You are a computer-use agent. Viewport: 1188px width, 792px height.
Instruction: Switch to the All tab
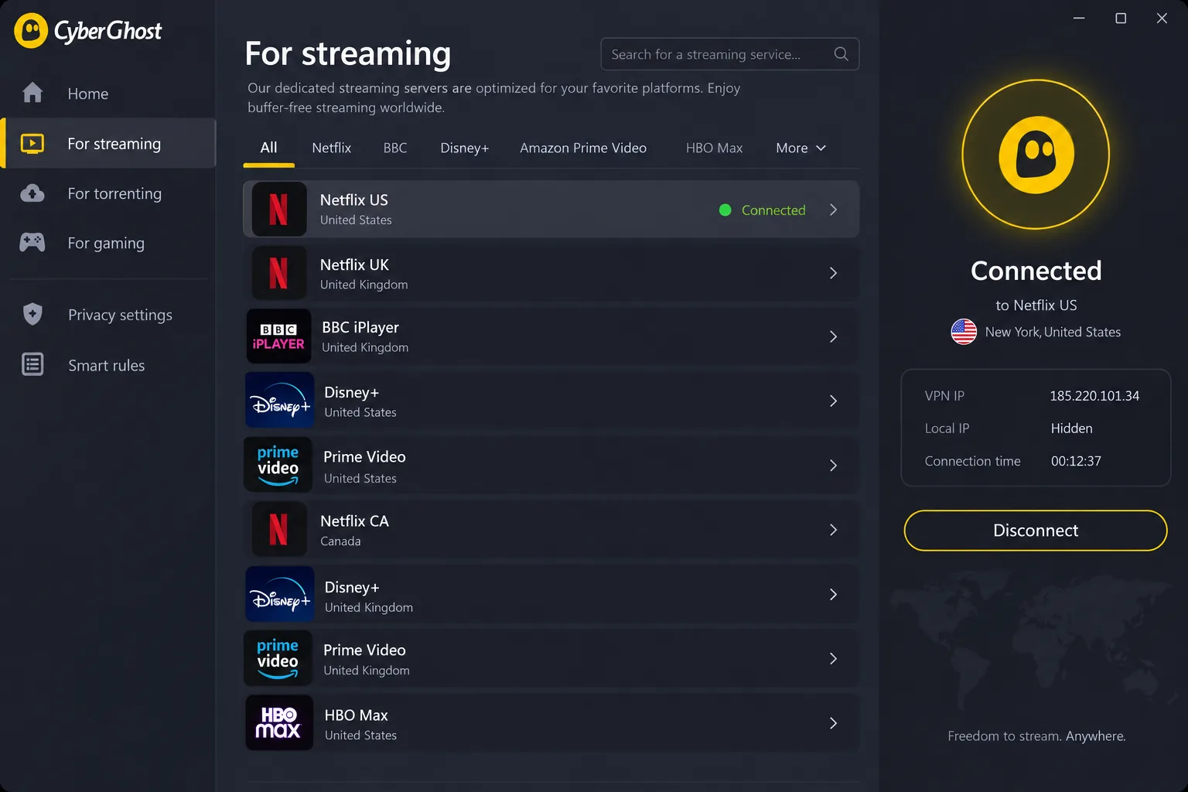click(x=268, y=148)
